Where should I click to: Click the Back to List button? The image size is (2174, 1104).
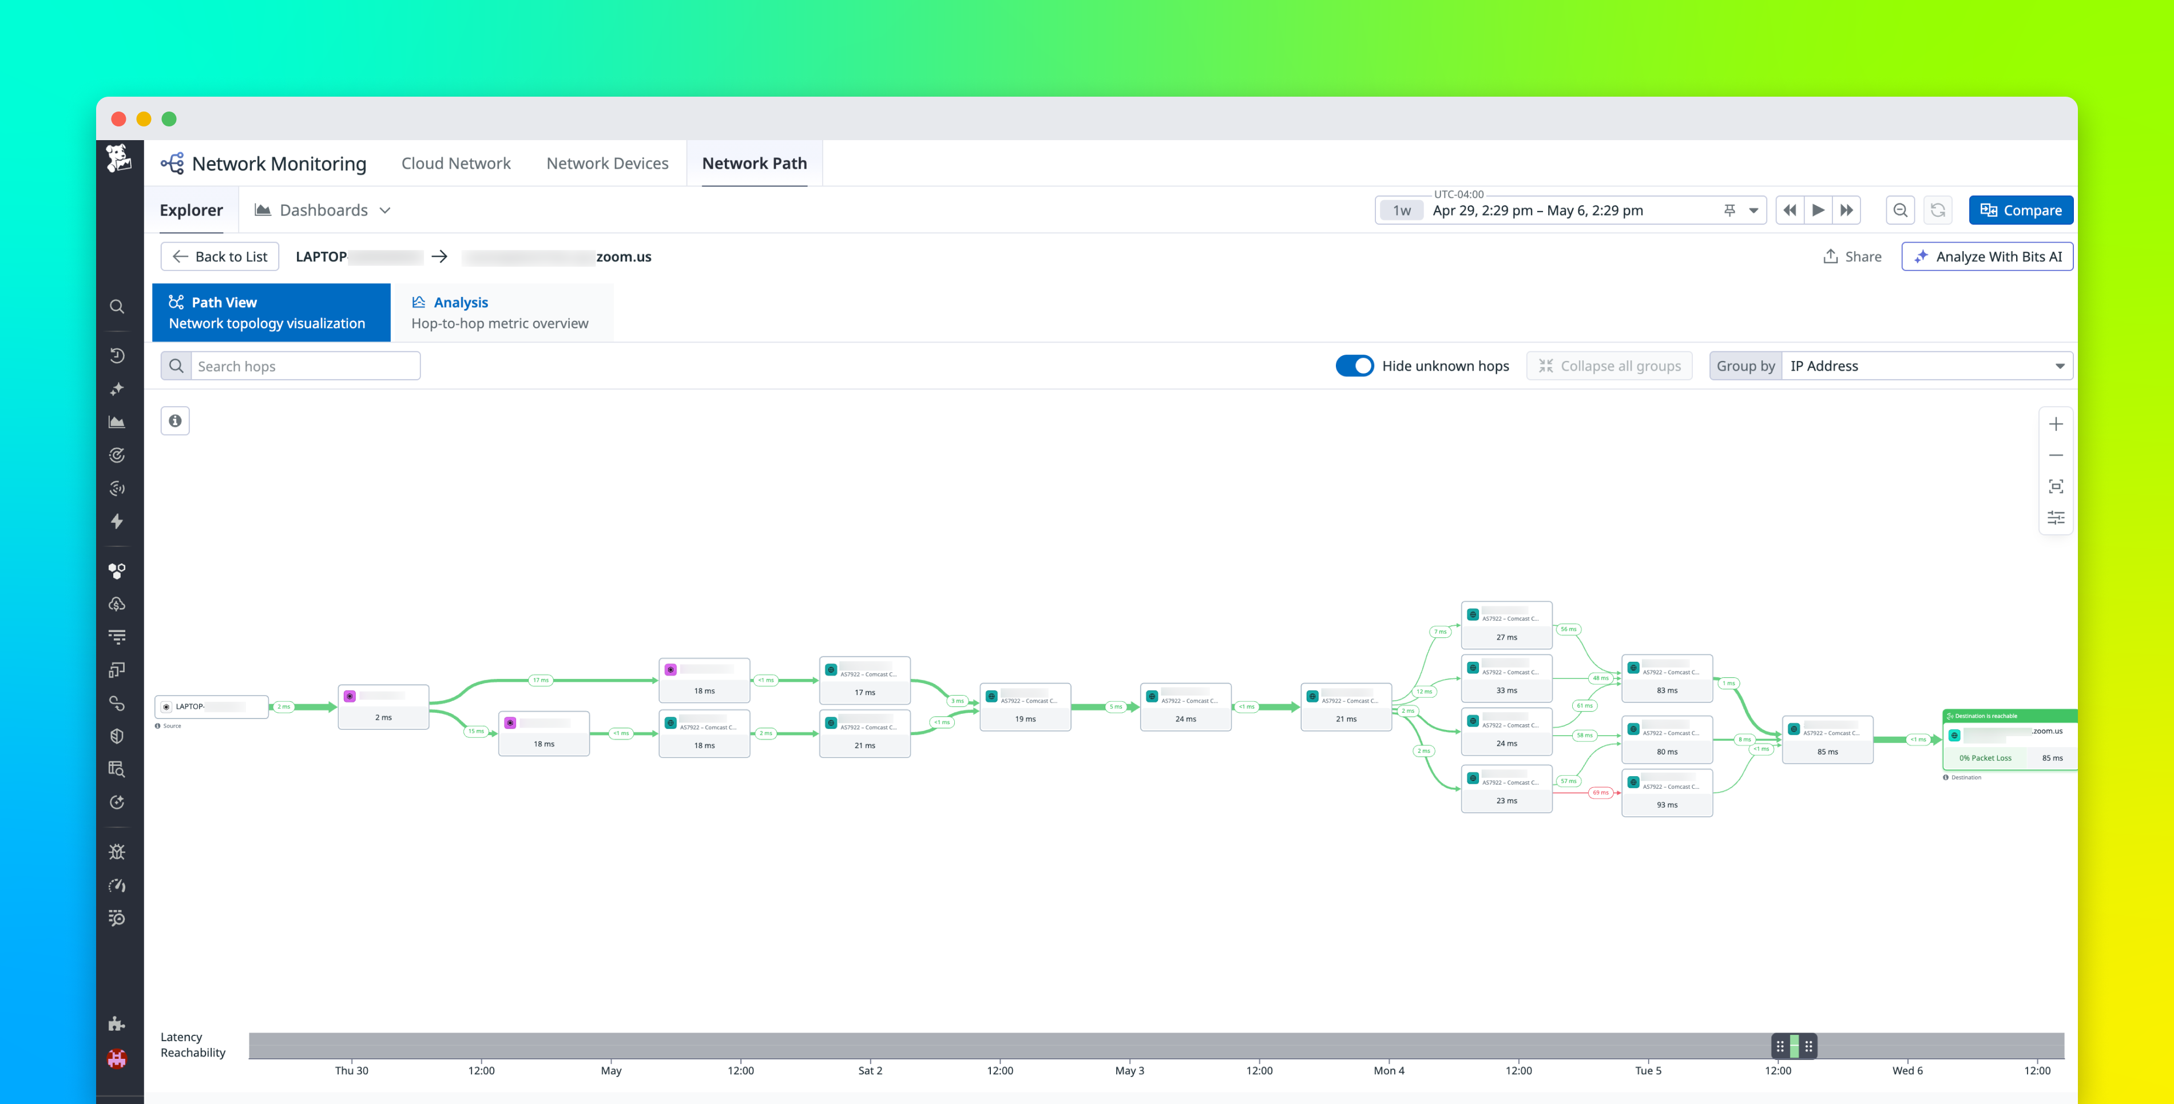click(220, 257)
